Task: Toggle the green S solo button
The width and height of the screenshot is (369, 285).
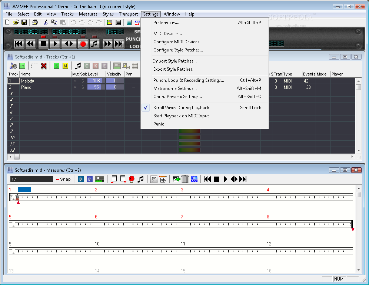Action: pos(56,66)
